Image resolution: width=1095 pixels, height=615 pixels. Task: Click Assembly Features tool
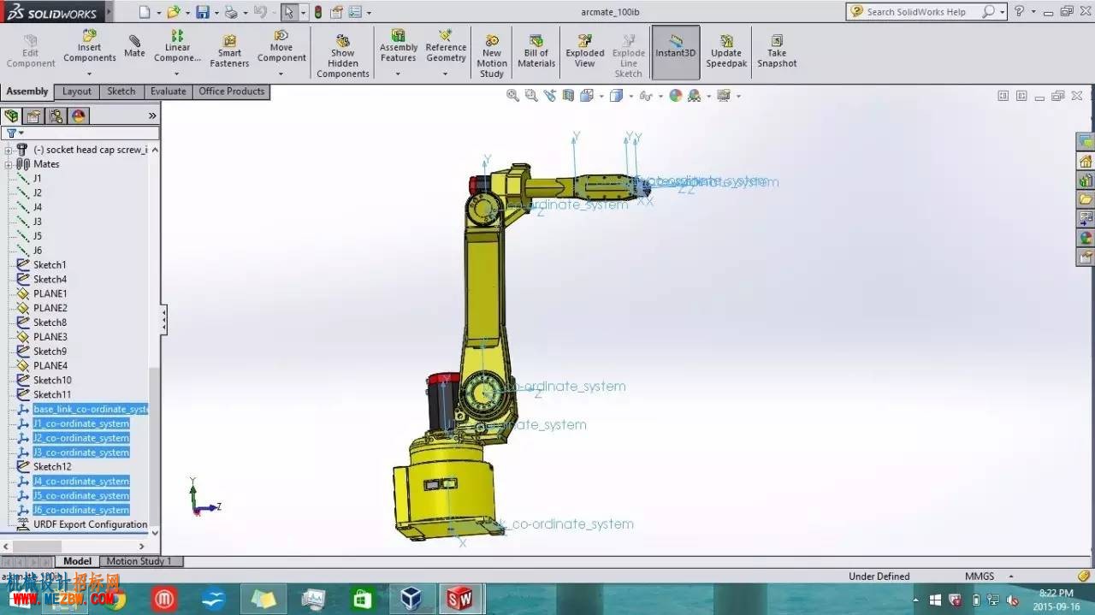pyautogui.click(x=399, y=46)
